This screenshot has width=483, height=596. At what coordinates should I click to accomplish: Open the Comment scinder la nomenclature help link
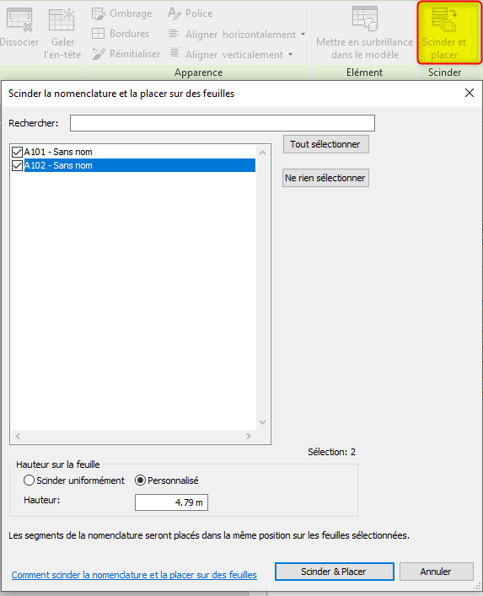tap(134, 575)
